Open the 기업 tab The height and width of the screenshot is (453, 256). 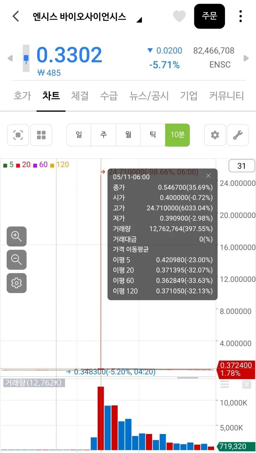point(189,96)
